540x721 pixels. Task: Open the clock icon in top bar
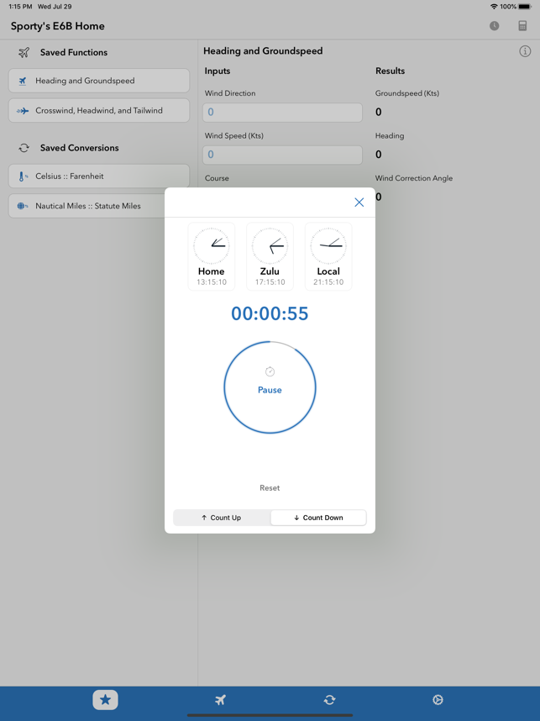(494, 26)
